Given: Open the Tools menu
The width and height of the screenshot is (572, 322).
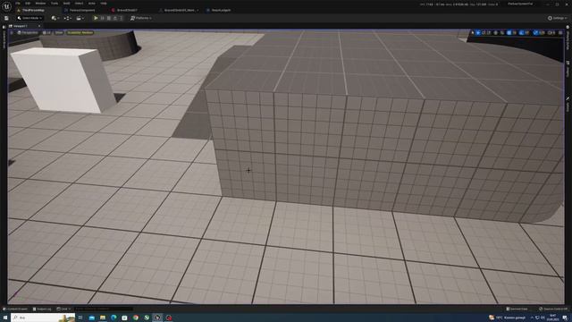Looking at the screenshot, I should (x=55, y=4).
